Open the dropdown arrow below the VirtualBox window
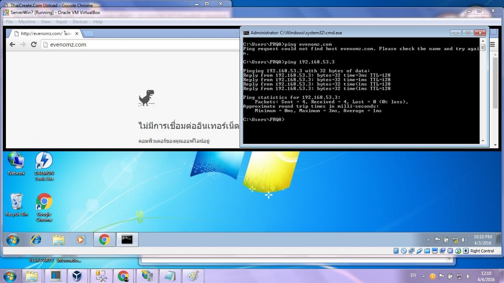This screenshot has width=504, height=283. pos(449,259)
